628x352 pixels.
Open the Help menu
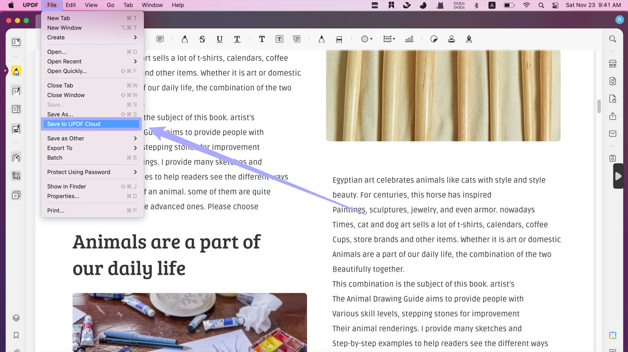point(178,5)
